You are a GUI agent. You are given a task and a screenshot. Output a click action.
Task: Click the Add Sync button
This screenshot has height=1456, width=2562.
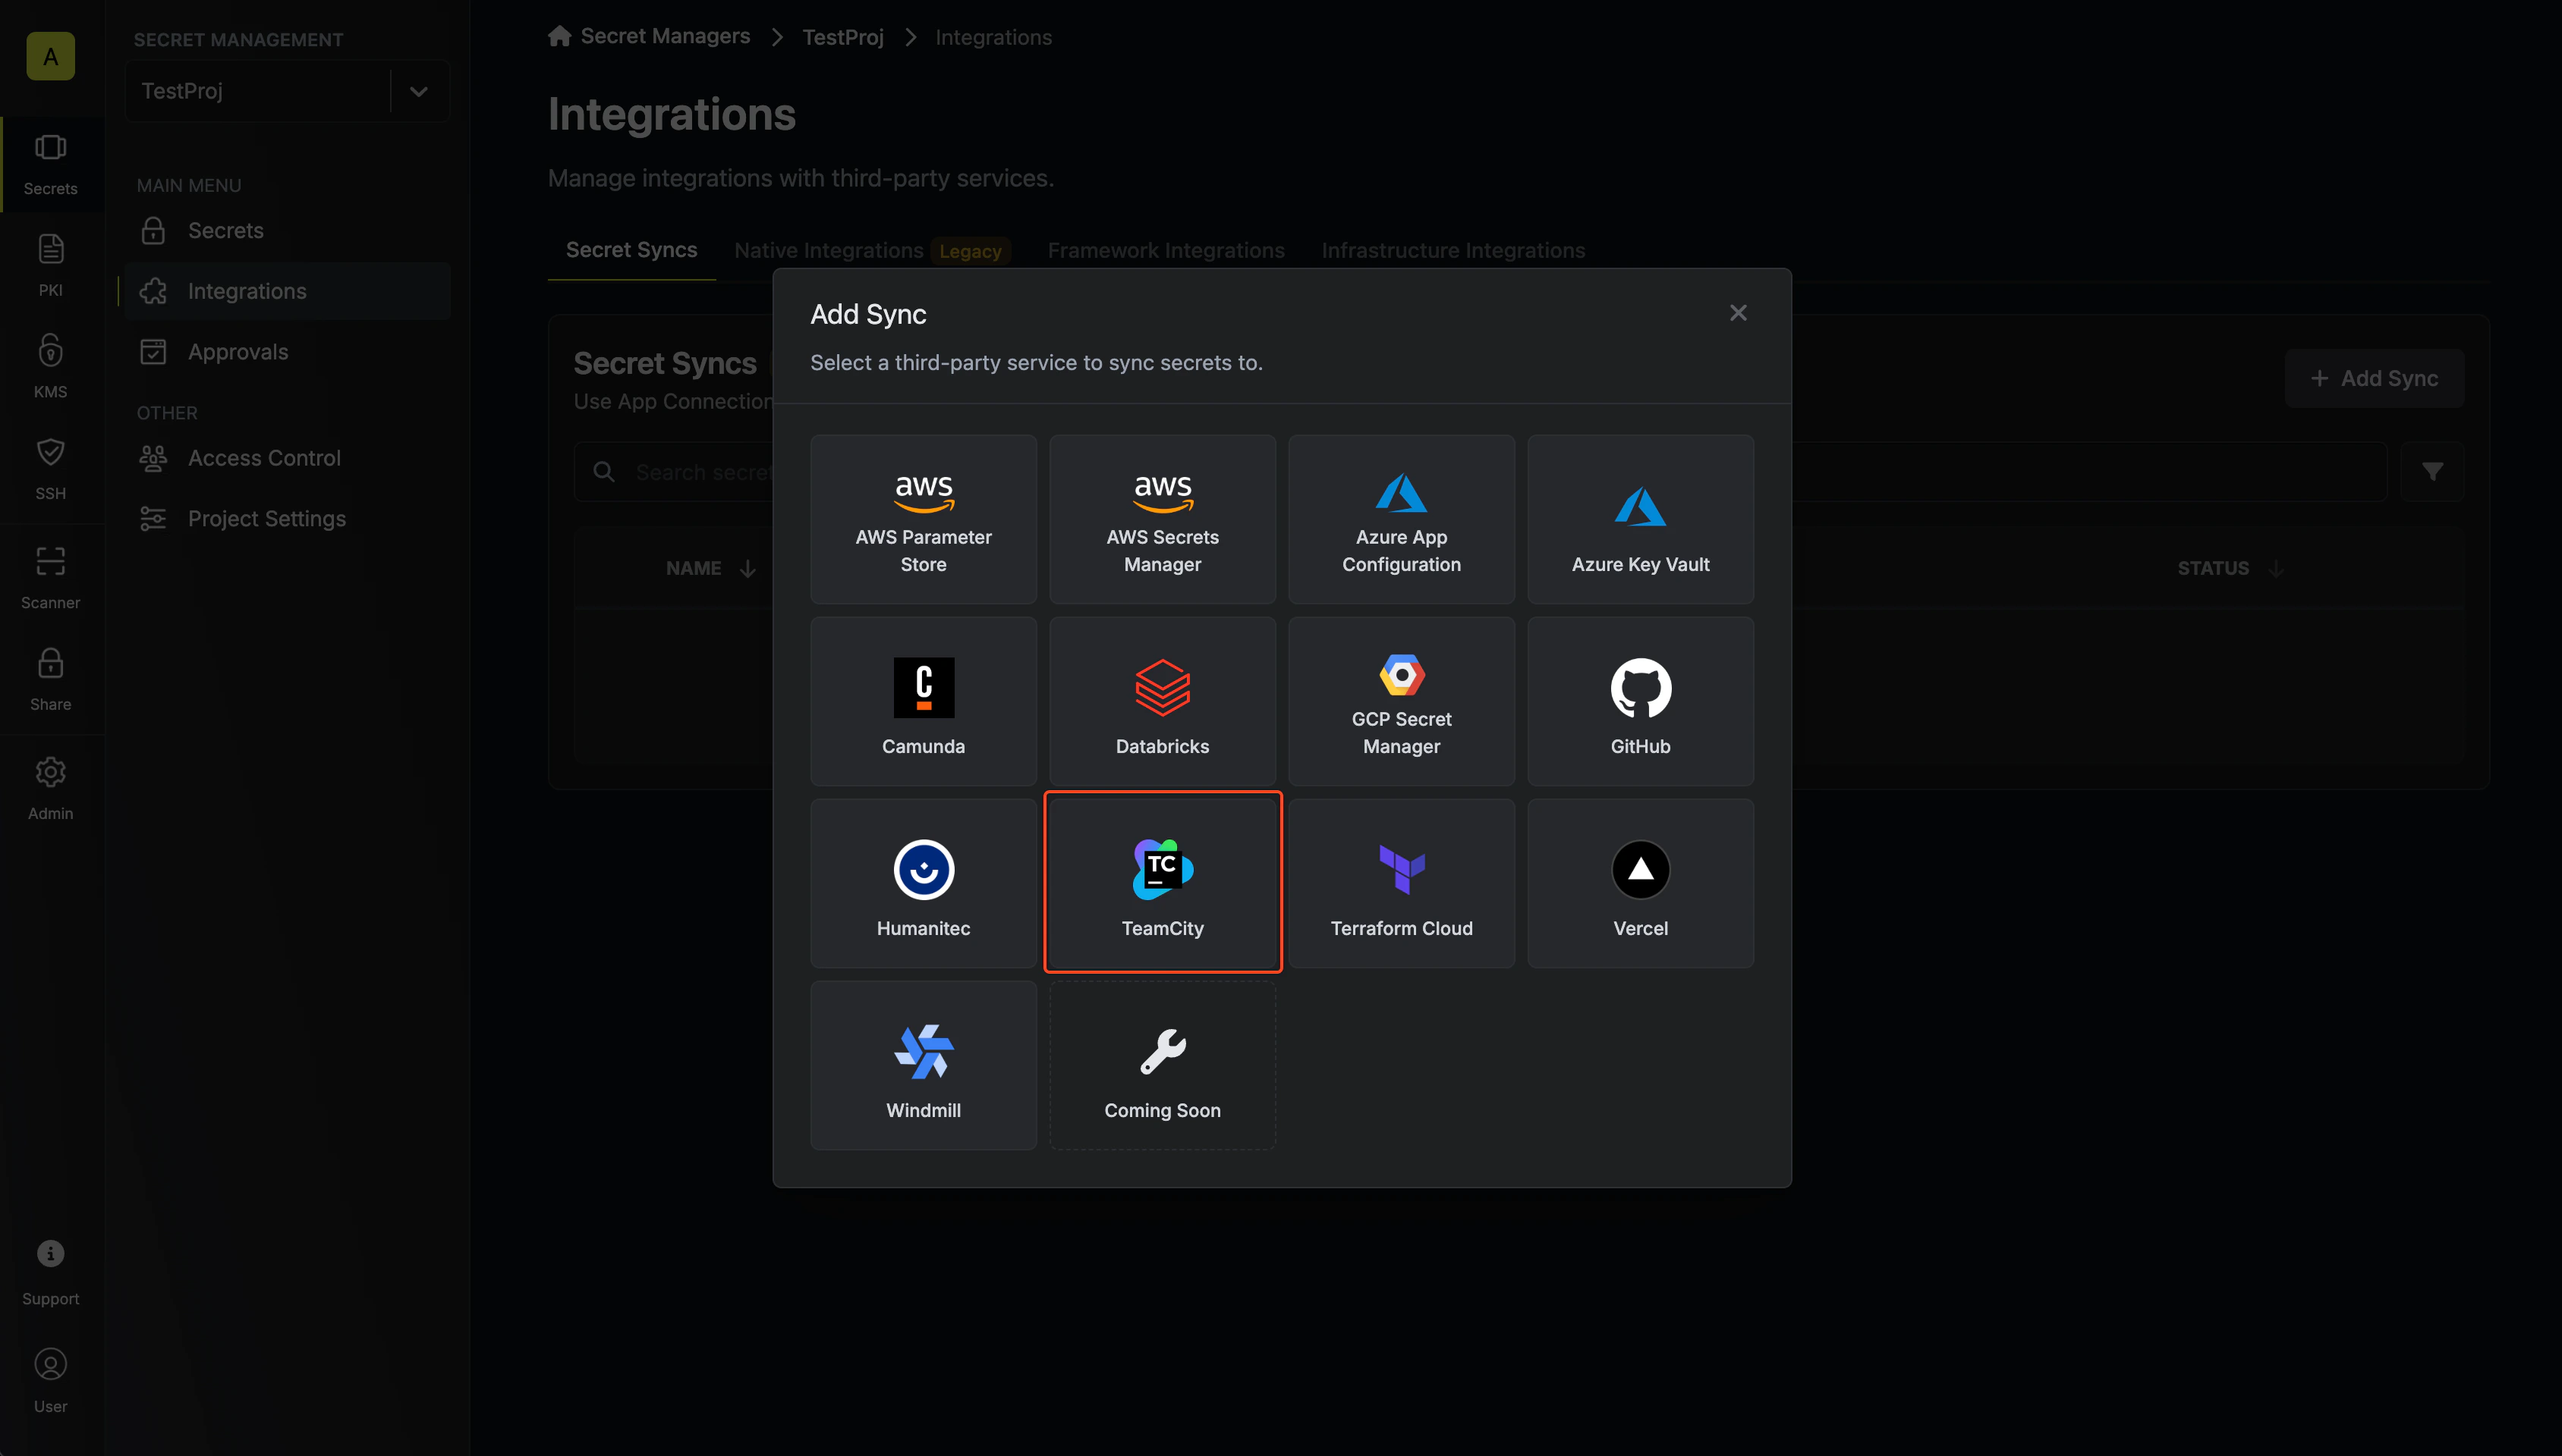pos(2374,378)
